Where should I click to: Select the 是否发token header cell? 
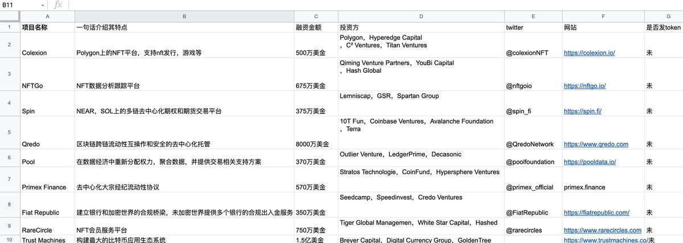point(664,27)
